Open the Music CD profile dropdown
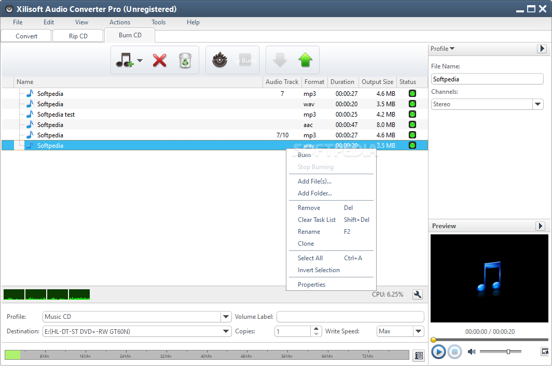 click(226, 317)
